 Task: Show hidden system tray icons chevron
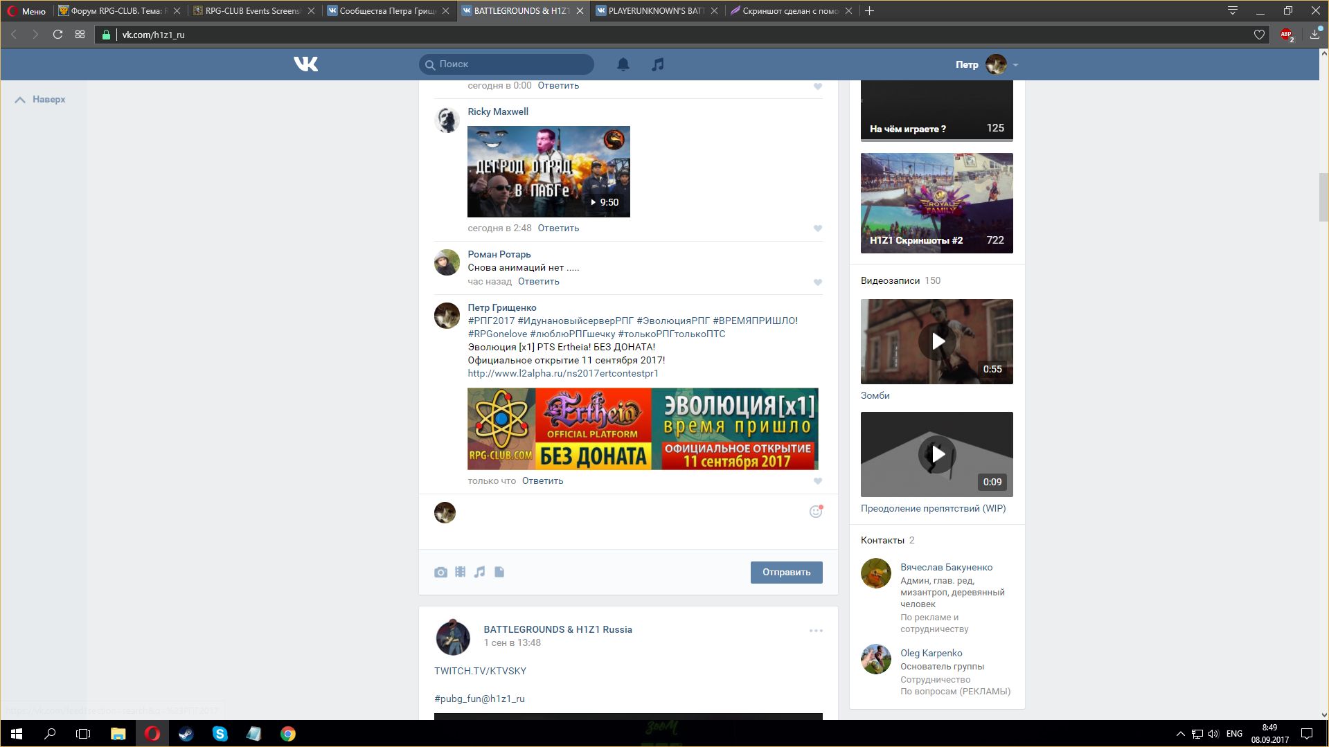(1180, 734)
